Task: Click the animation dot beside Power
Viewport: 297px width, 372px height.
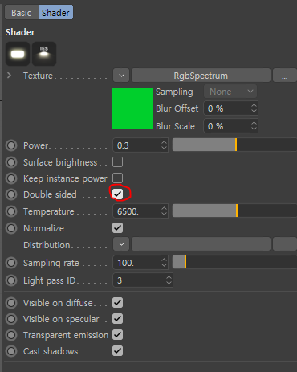Action: 11,145
